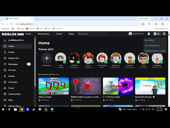The image size is (170, 128).
Task: Click the Roblox logo in header
Action: pos(9,34)
